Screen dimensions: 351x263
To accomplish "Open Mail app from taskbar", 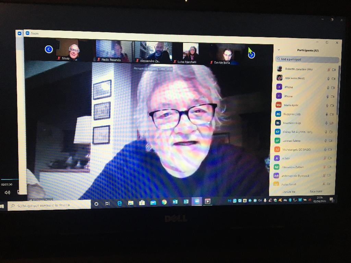I will (153, 202).
